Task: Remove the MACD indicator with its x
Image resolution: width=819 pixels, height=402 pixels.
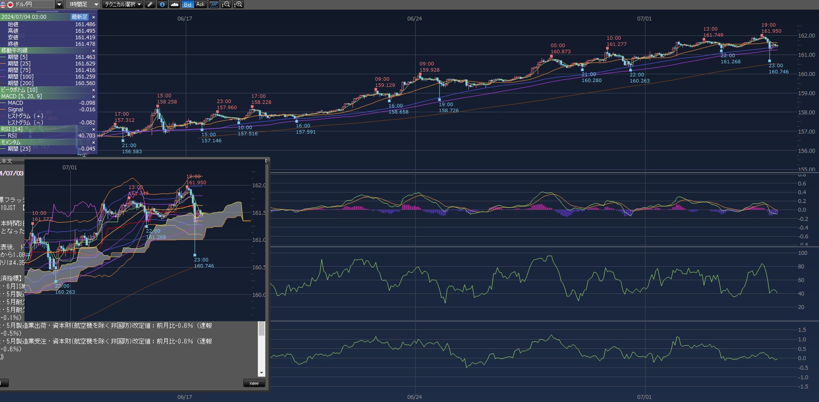Action: [94, 96]
